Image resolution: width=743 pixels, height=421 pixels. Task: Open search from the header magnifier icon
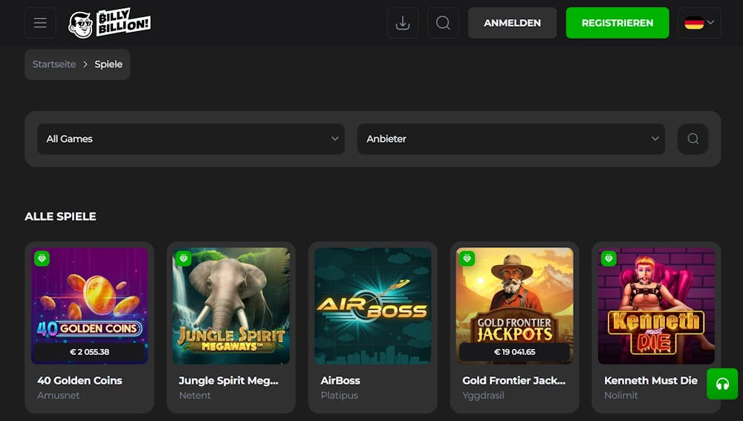[443, 23]
